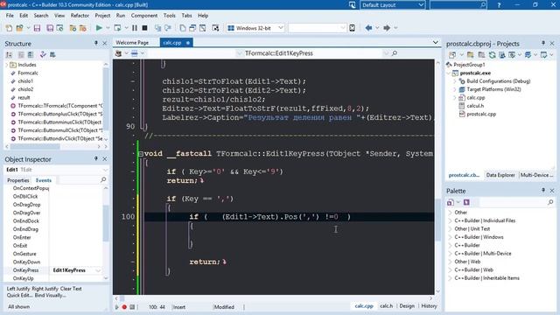The width and height of the screenshot is (560, 315).
Task: Collapse the prostcalc.exe project node
Action: pyautogui.click(x=449, y=73)
